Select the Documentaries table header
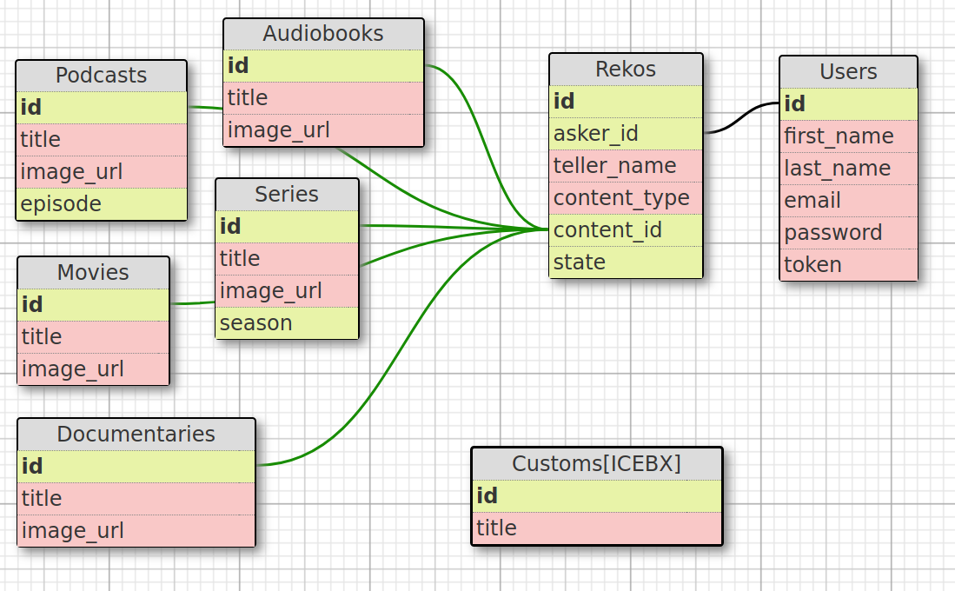The width and height of the screenshot is (955, 591). click(136, 435)
